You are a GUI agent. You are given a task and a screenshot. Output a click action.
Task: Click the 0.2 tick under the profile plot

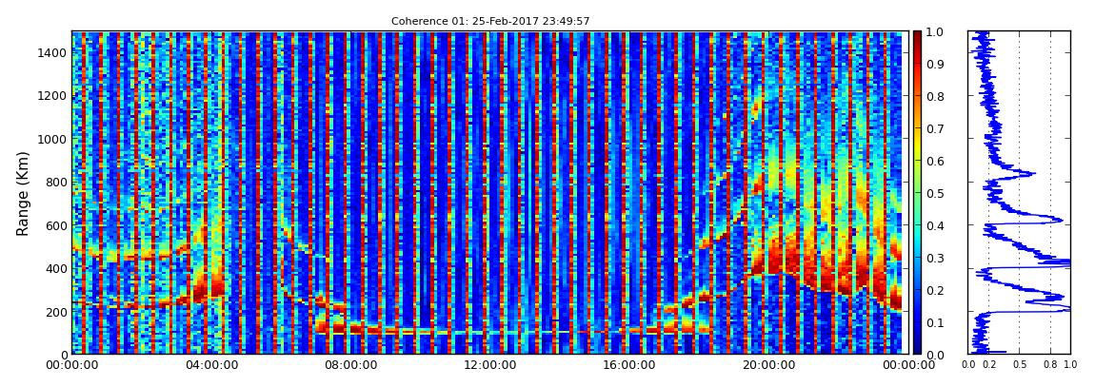(x=989, y=364)
